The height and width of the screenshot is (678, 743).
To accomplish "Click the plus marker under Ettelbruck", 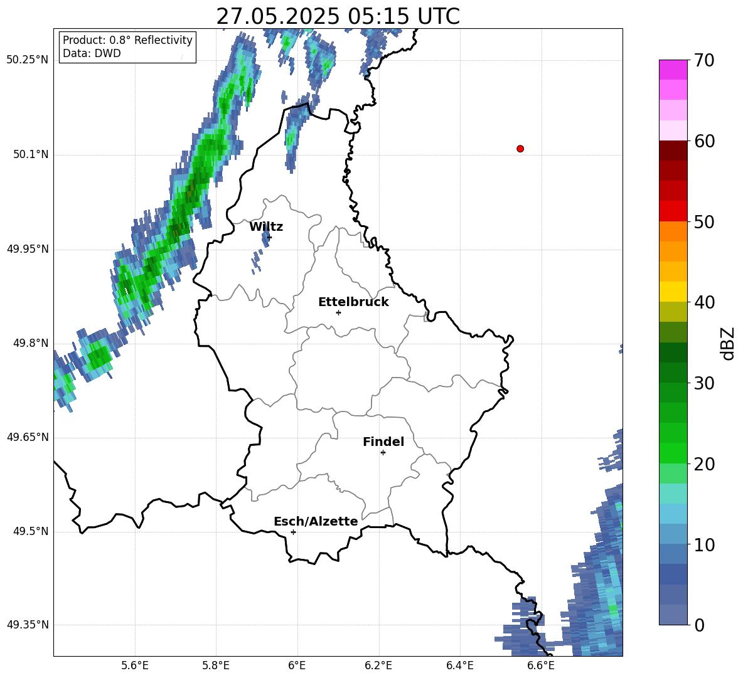I will coord(338,312).
